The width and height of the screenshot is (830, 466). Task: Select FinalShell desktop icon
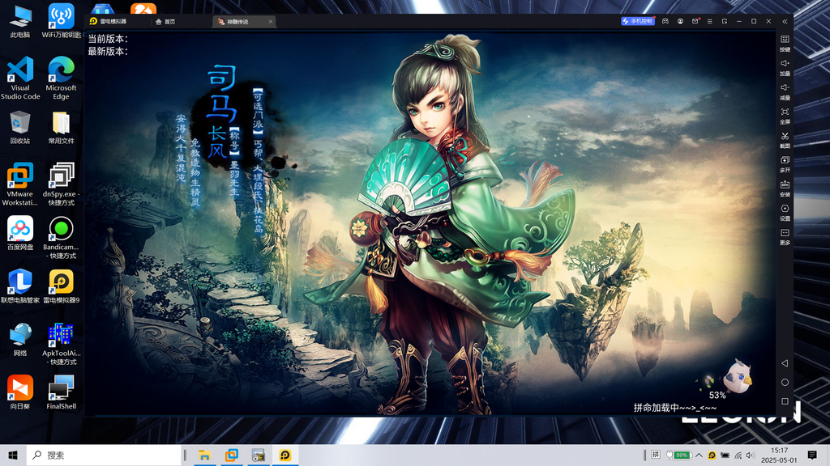click(x=61, y=392)
